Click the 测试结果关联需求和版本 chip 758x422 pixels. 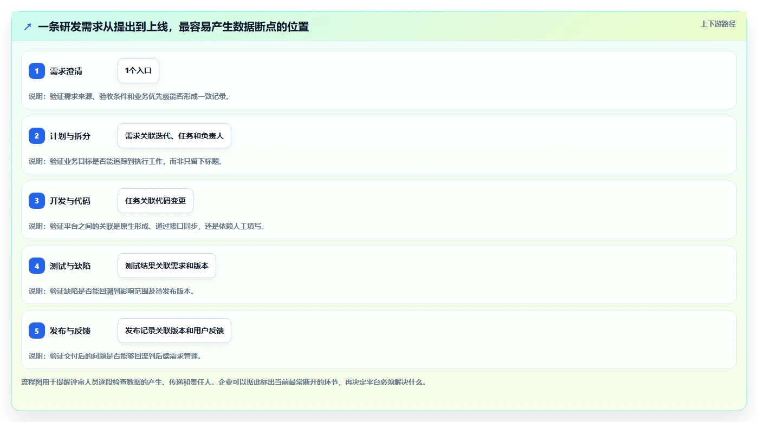tap(167, 266)
